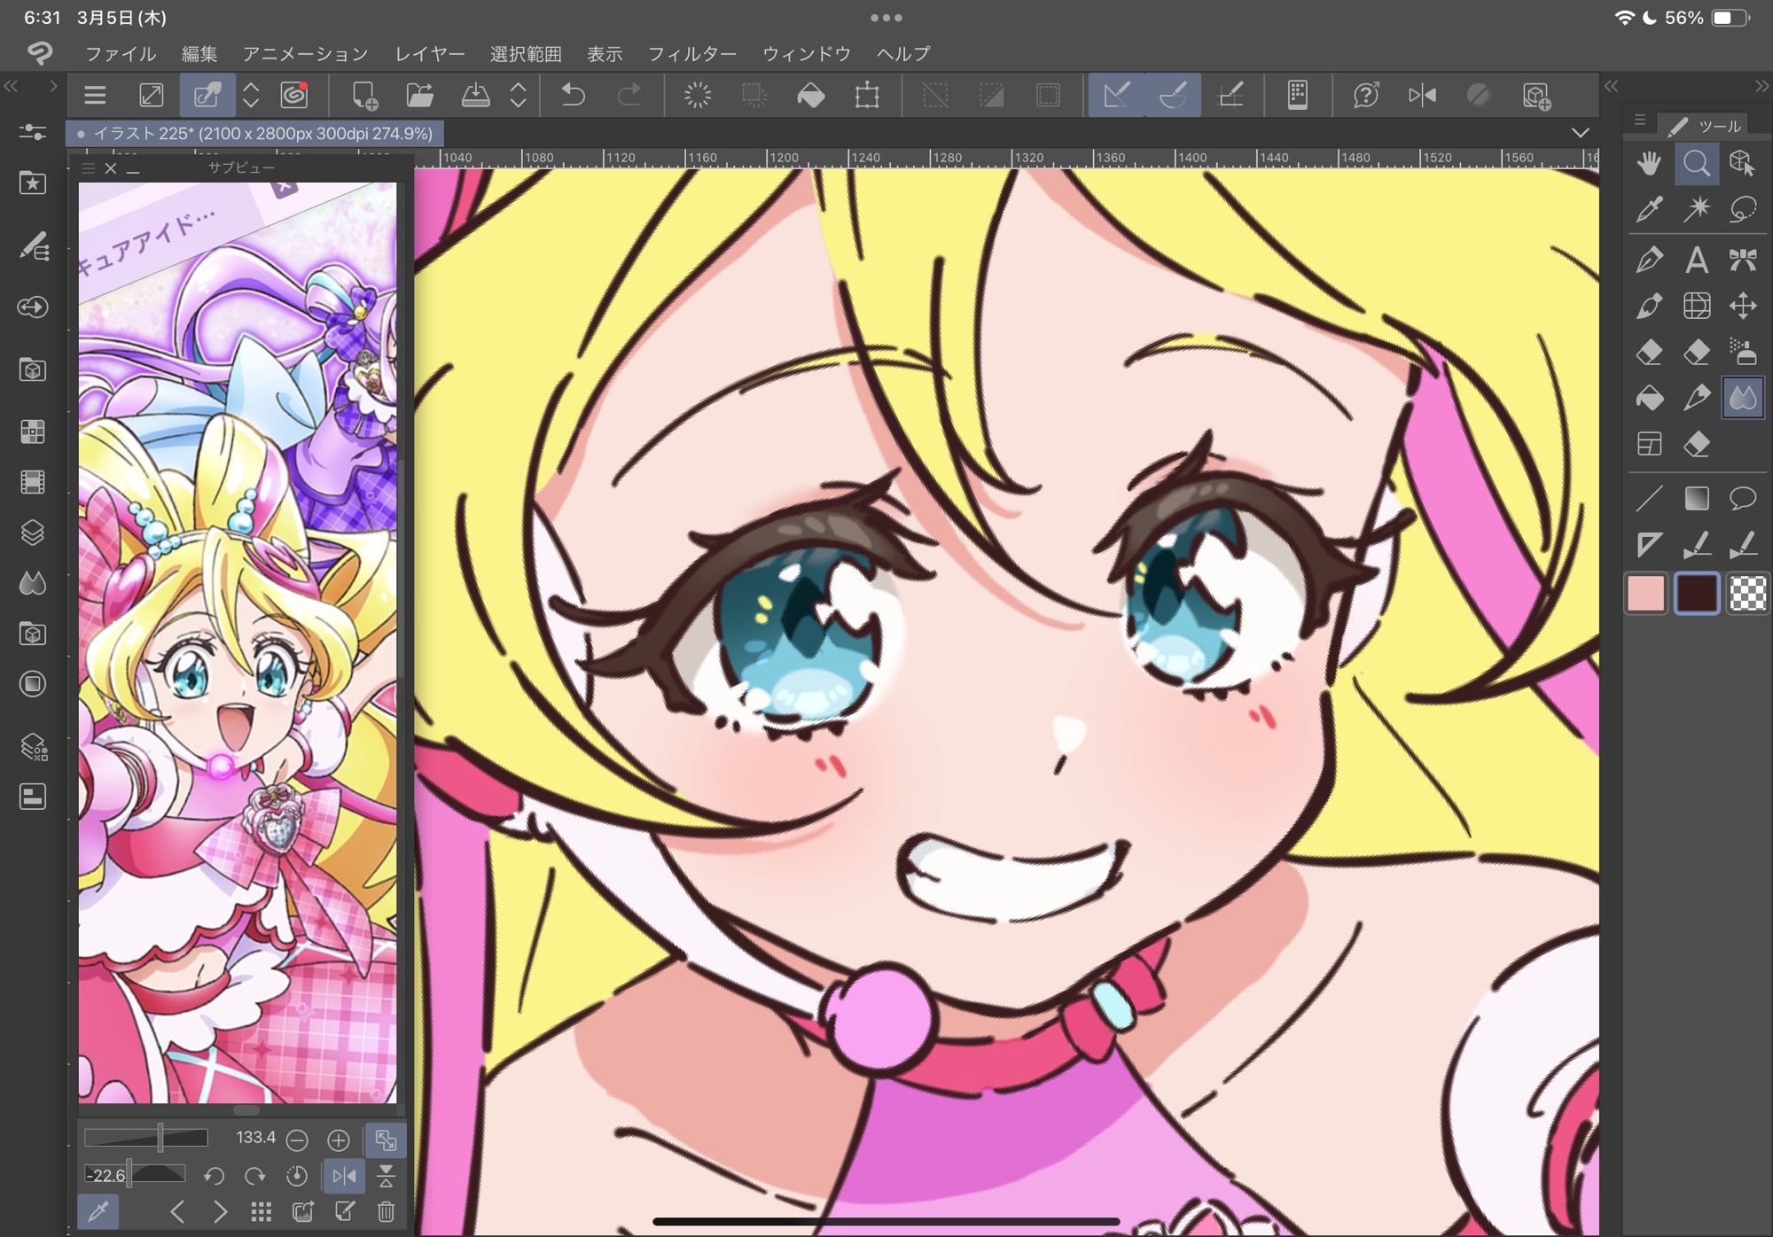Select the Balloon speech bubble tool
Screen dimensions: 1773x1237
1743,499
